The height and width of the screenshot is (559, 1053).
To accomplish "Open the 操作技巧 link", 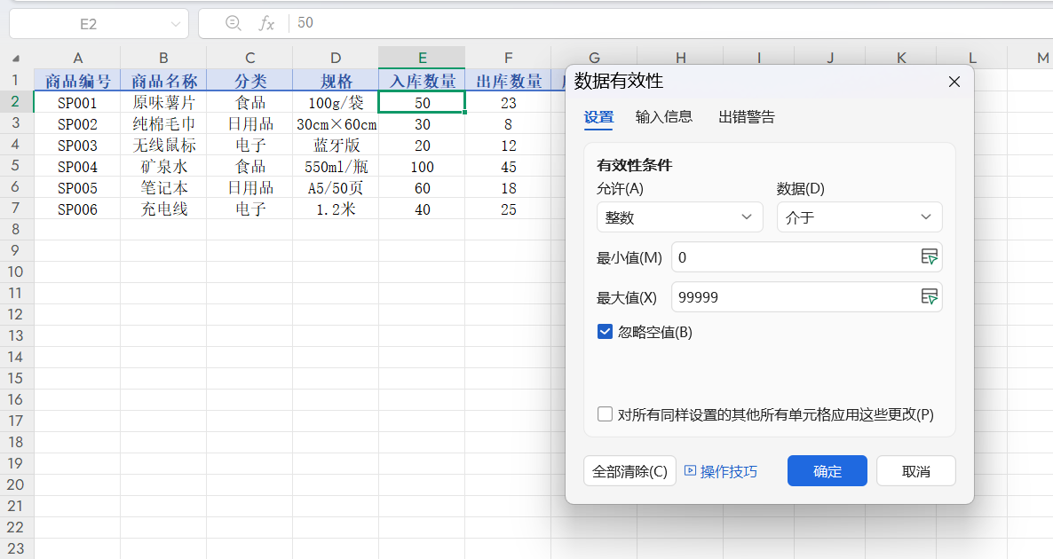I will coord(728,471).
